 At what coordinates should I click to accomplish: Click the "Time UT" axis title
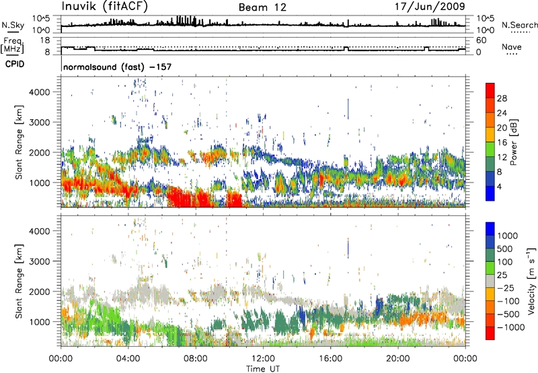point(263,369)
